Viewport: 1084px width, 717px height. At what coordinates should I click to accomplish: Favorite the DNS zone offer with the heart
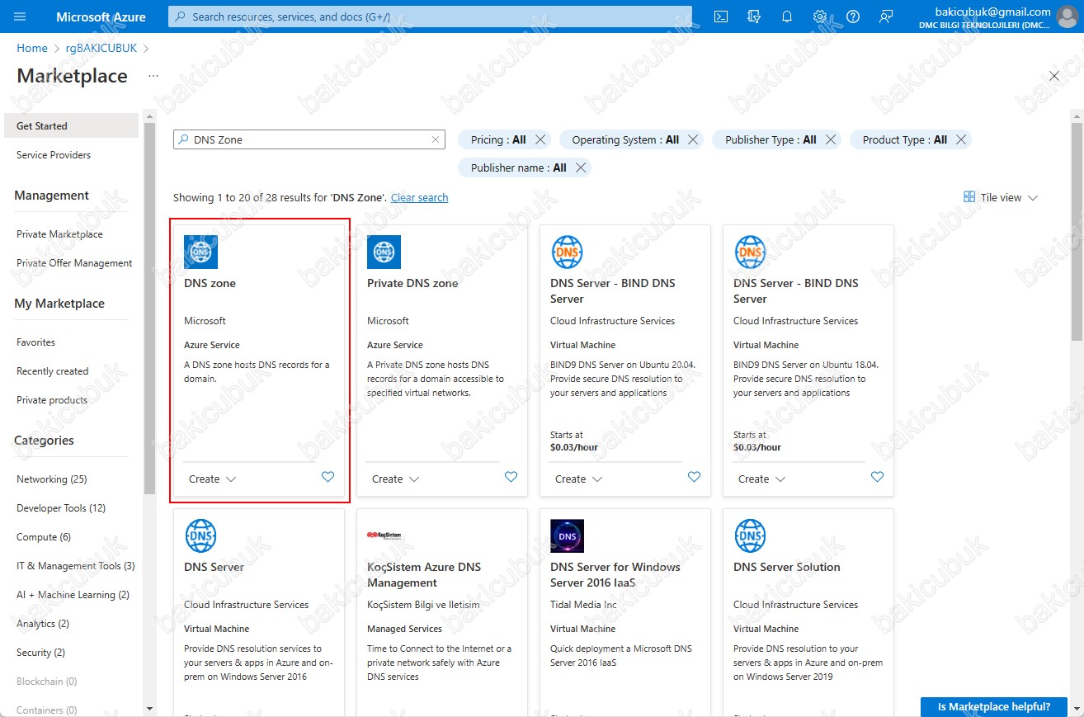pos(328,477)
